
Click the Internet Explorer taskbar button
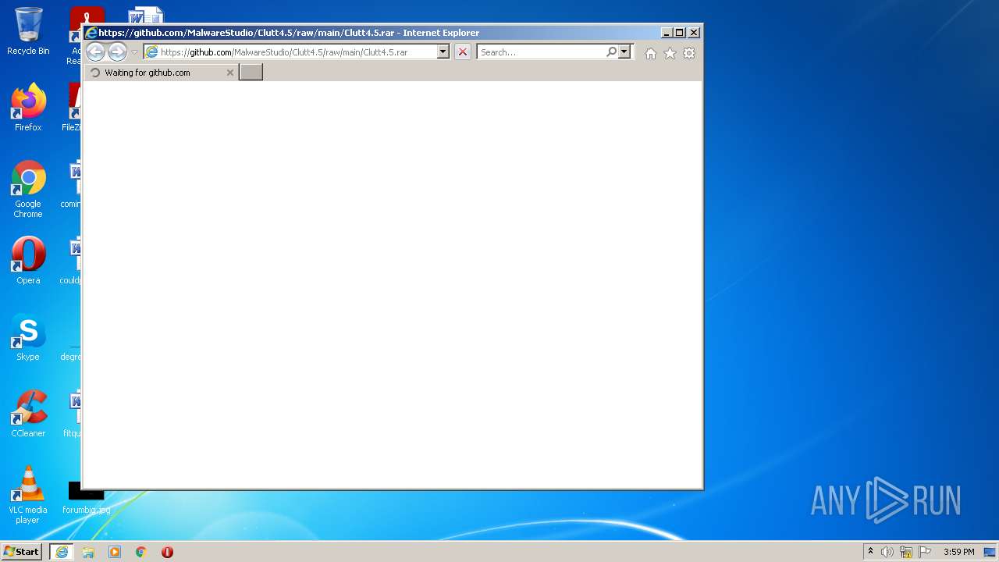click(62, 552)
